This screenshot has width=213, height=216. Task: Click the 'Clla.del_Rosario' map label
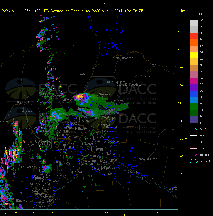coord(121,58)
